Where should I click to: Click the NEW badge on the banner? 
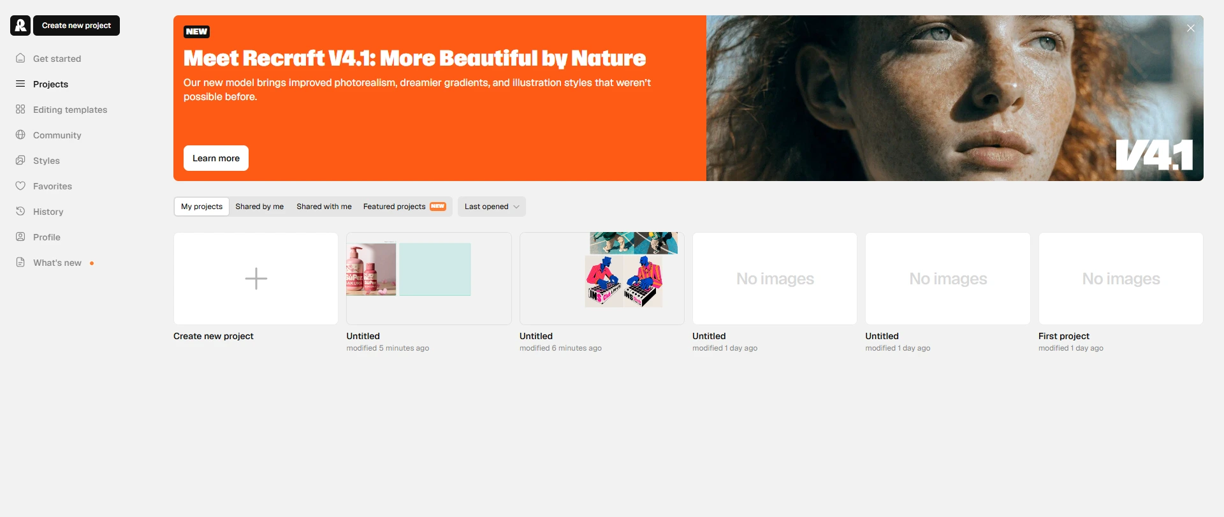(196, 31)
